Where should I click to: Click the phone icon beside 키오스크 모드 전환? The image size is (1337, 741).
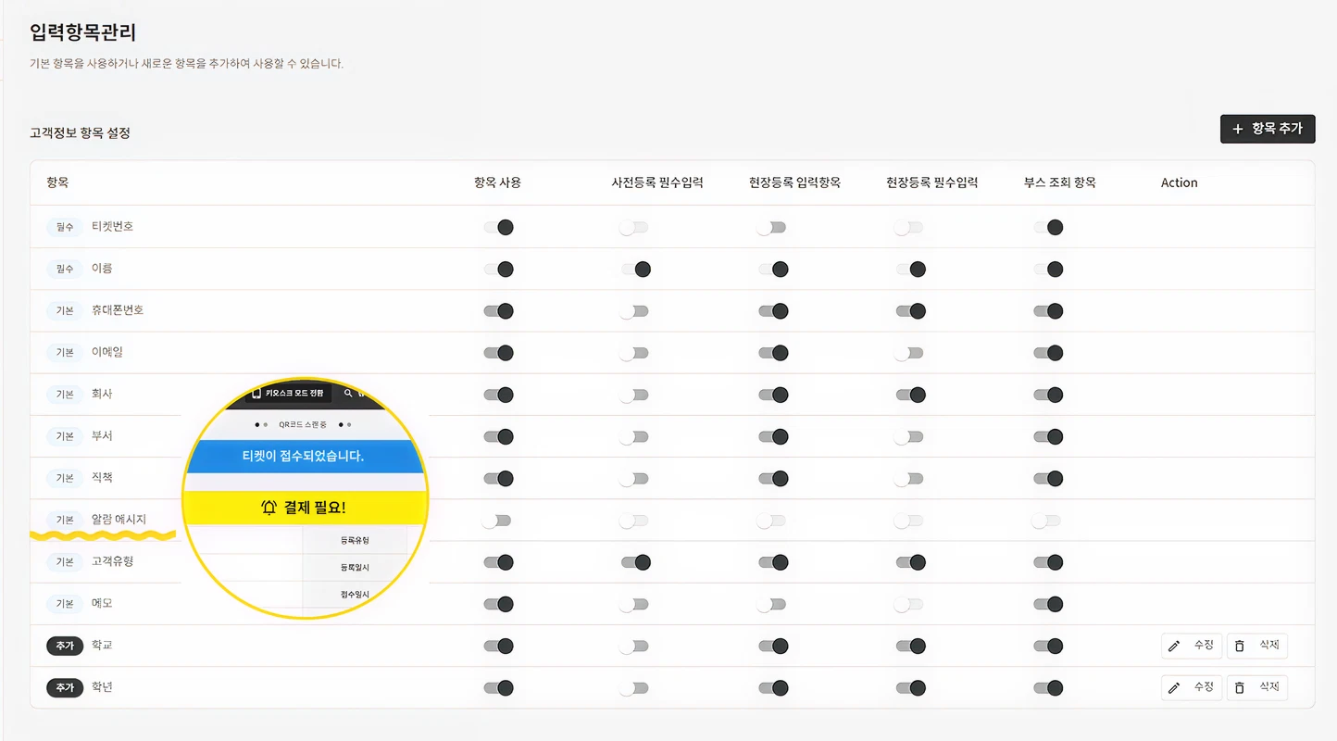point(256,394)
